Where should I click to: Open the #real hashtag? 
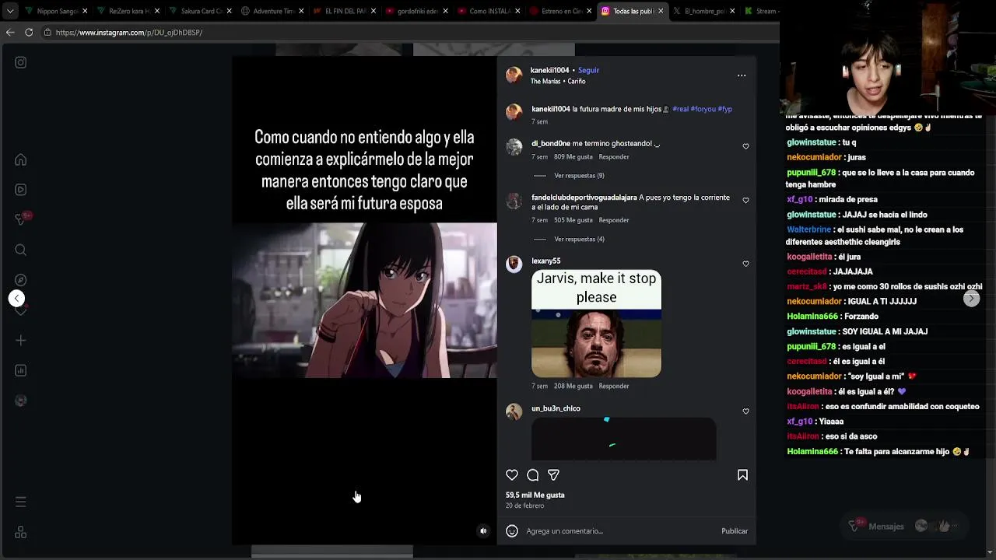(680, 109)
